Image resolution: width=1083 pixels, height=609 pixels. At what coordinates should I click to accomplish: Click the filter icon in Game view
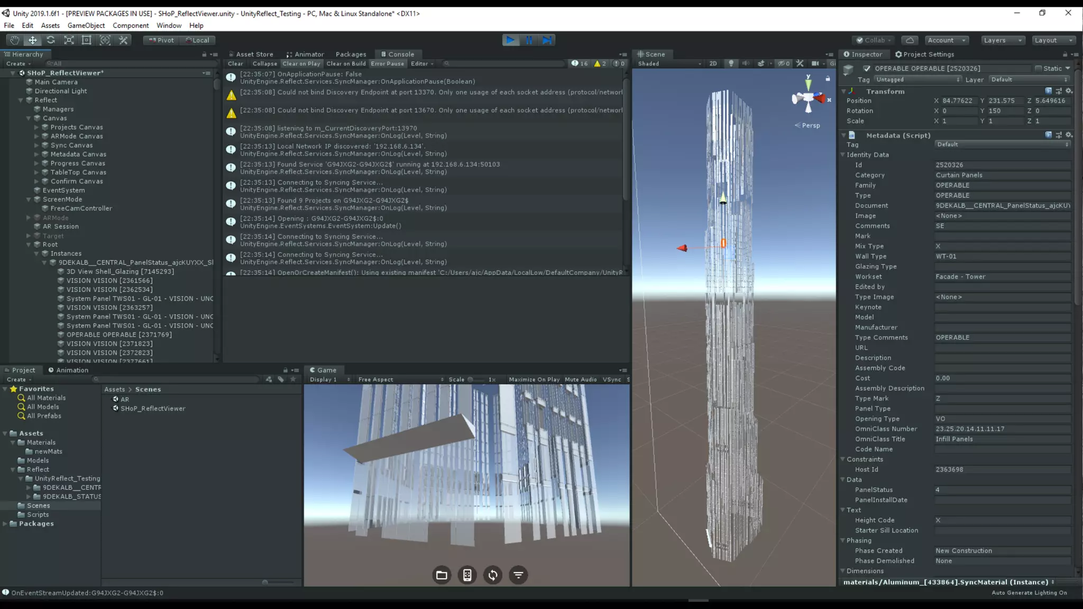coord(518,575)
